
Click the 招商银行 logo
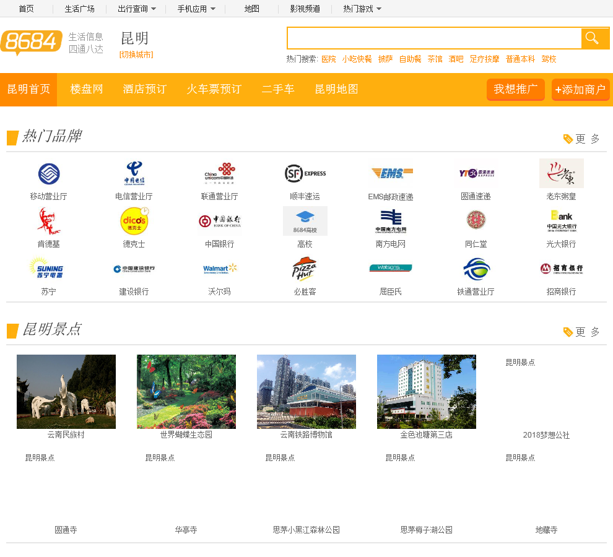point(562,269)
